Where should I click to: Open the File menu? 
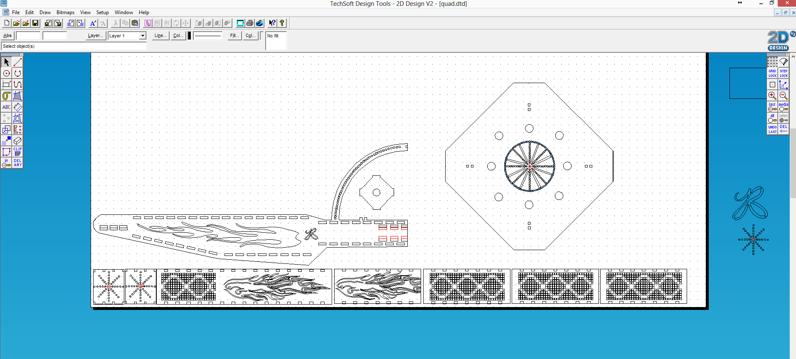pyautogui.click(x=16, y=12)
